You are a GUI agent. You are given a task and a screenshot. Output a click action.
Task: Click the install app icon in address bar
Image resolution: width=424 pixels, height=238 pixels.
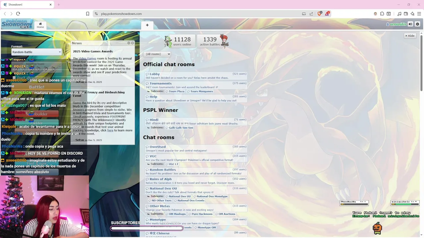[304, 14]
